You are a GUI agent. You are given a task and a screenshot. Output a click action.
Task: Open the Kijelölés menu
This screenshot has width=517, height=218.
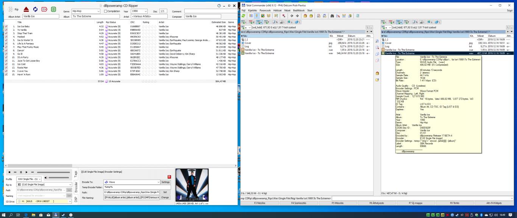pos(252,11)
